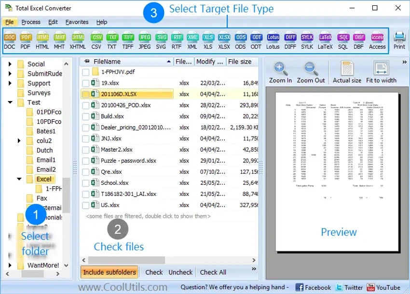This screenshot has height=294, width=410.
Task: Tick the Build.xlsx checkbox
Action: coord(85,116)
